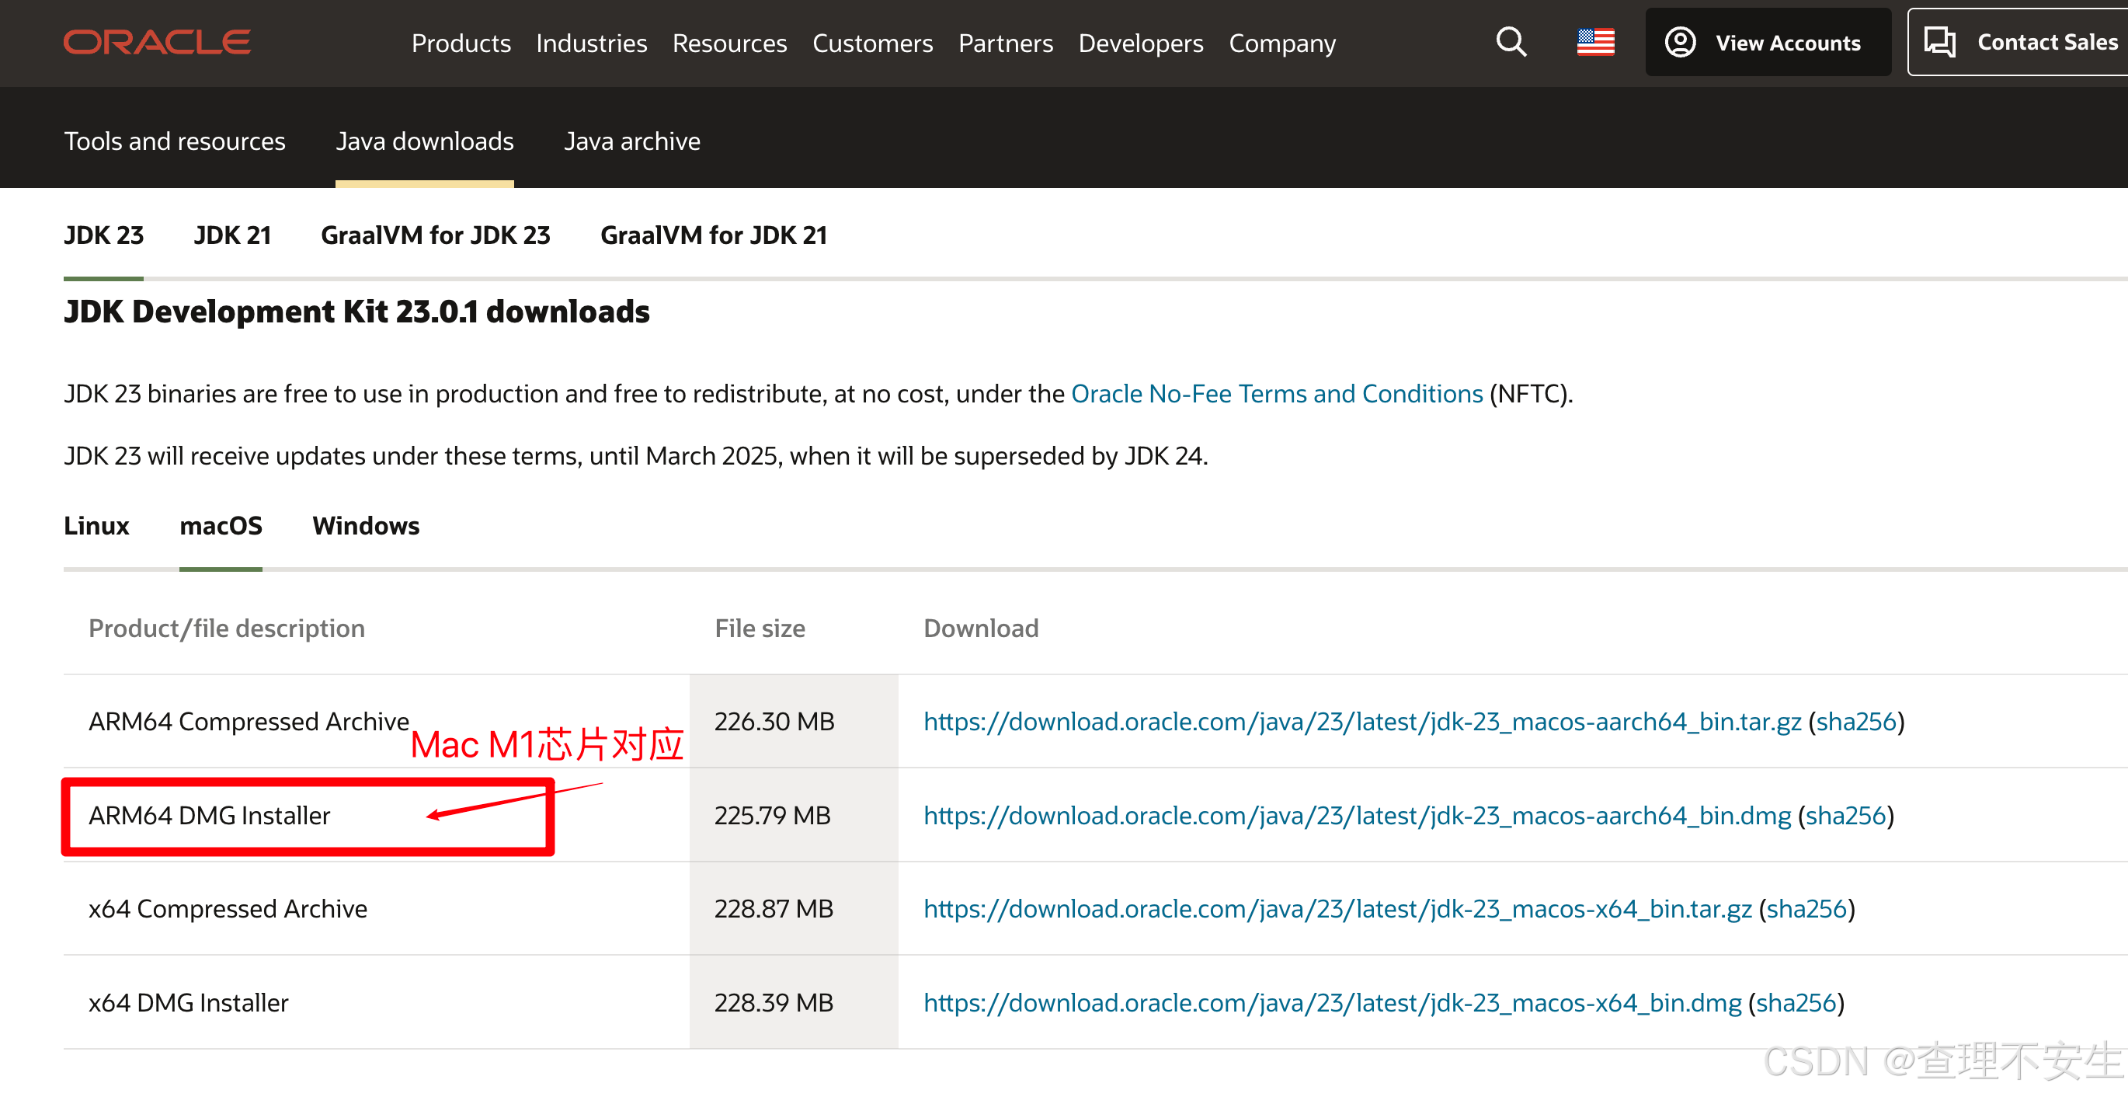
Task: Click the Product/file description column header
Action: pyautogui.click(x=226, y=629)
